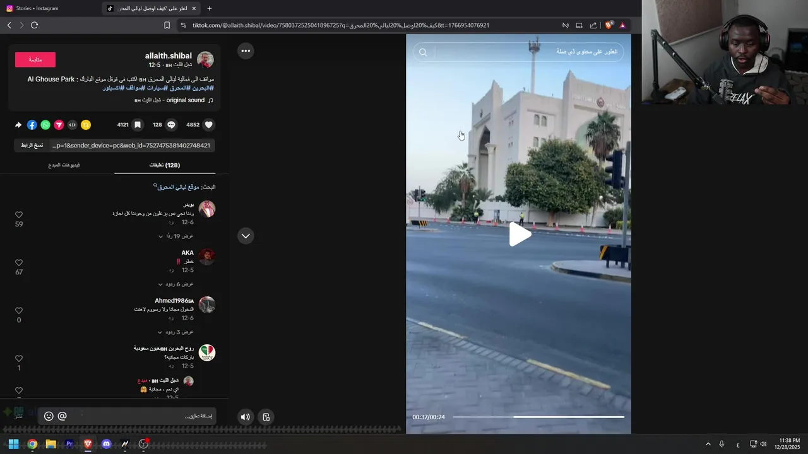Bookmark the video with the save icon
Screen dimensions: 808x454
coord(138,125)
